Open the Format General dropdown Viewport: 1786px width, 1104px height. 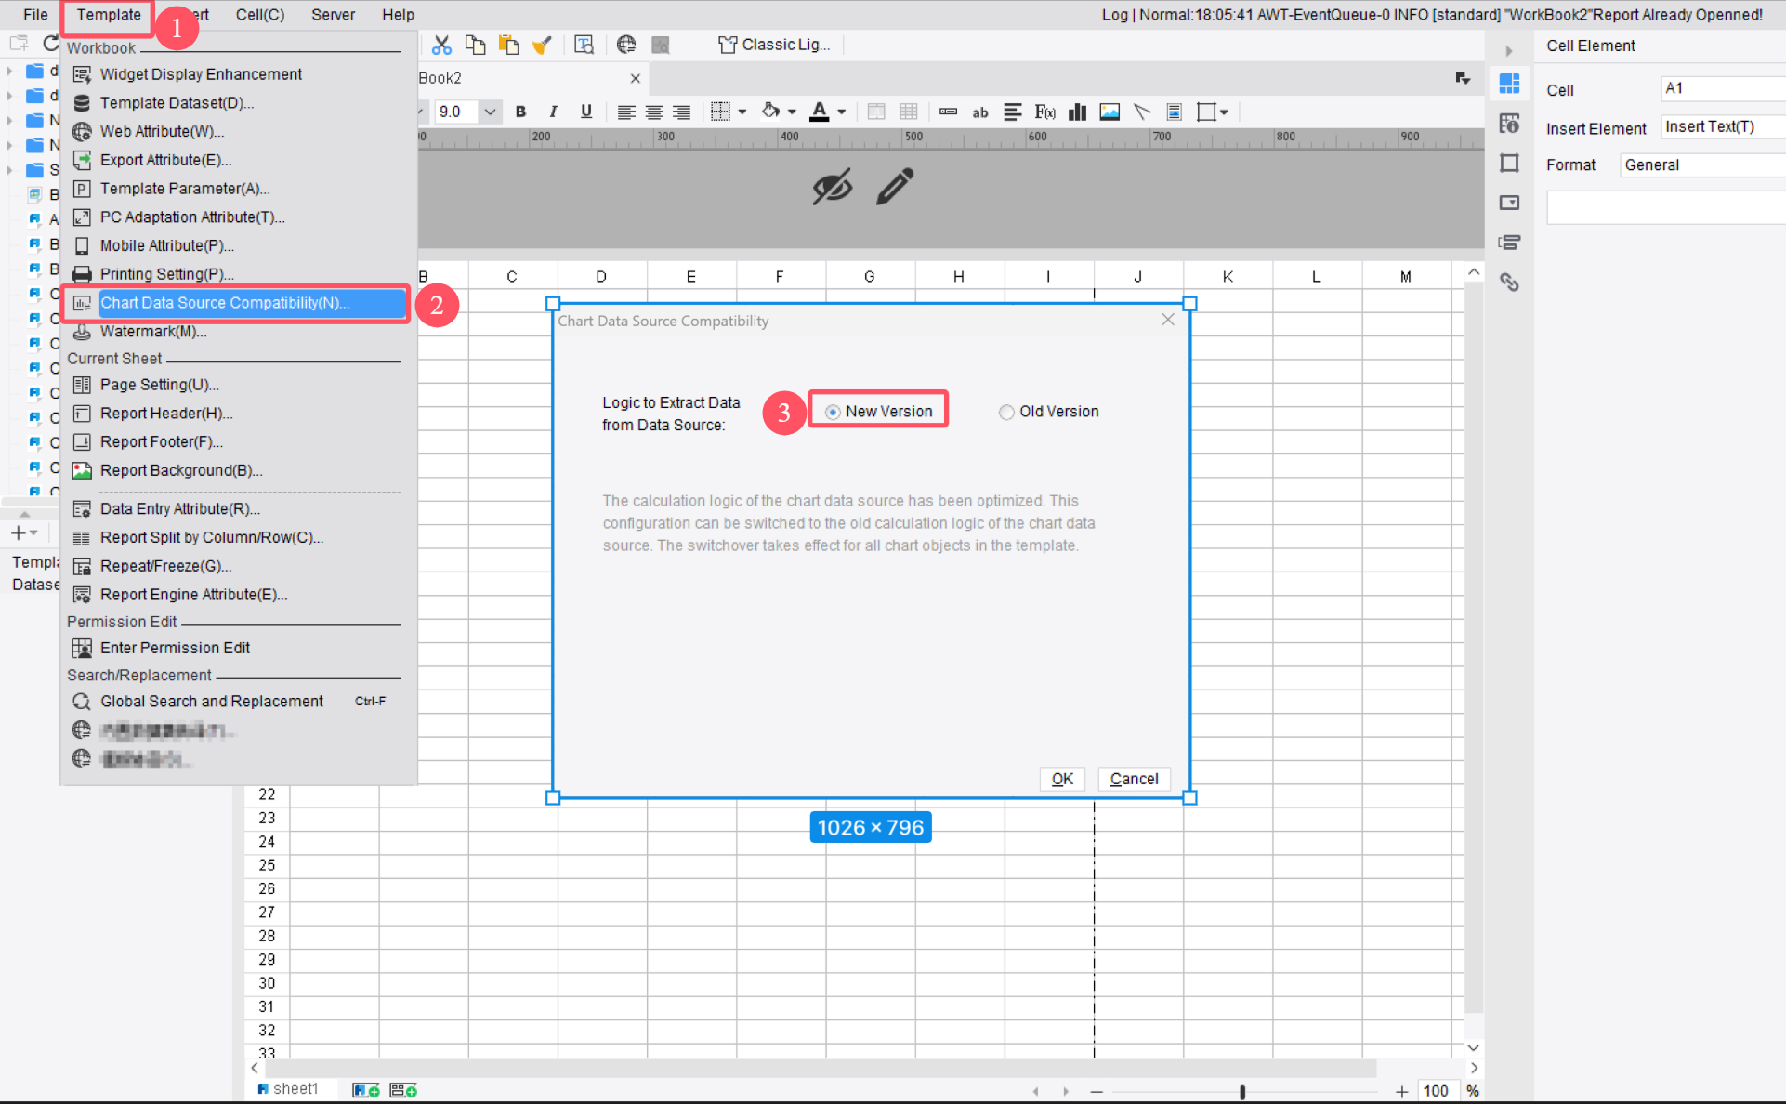(x=1702, y=165)
